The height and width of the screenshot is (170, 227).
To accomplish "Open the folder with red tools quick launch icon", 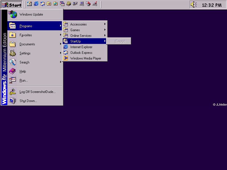I will [49, 4].
